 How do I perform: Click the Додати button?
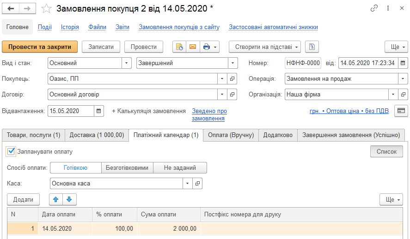(23, 199)
